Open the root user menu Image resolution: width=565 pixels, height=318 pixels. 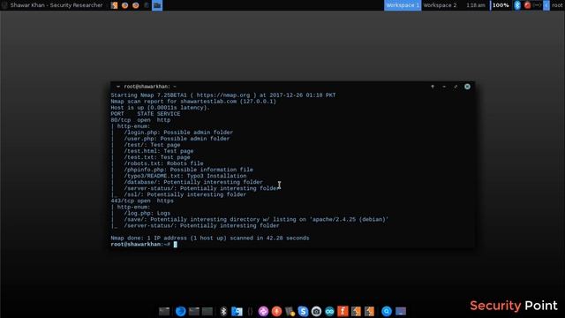click(557, 5)
